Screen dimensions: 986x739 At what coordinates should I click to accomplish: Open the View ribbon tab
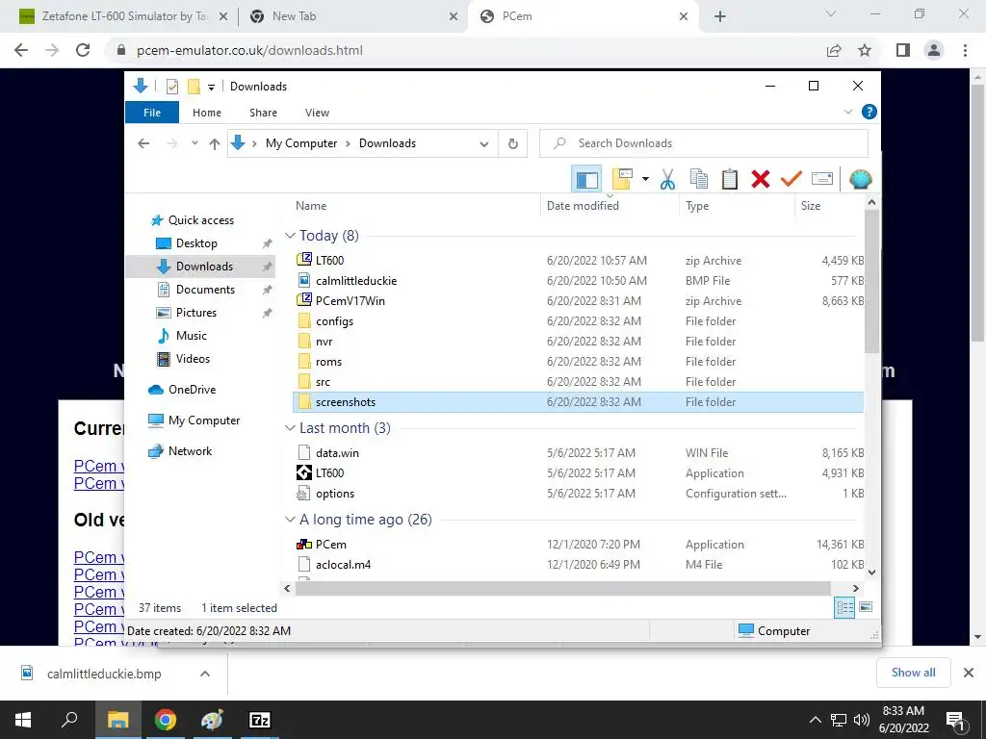click(x=317, y=113)
